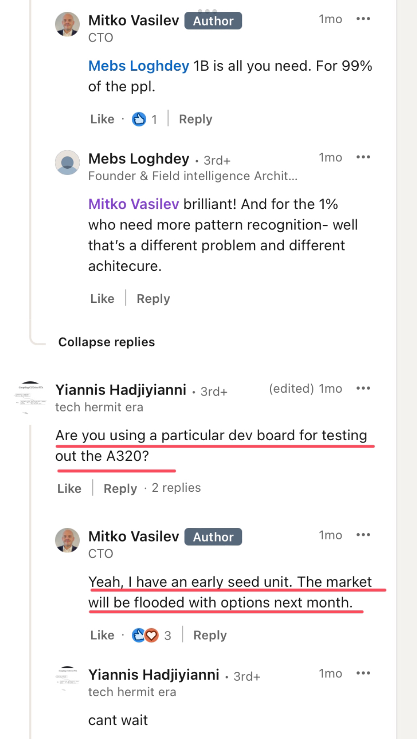The height and width of the screenshot is (739, 417).
Task: Open three-dot menu on Mebs Loghdey's reply
Action: click(x=363, y=157)
